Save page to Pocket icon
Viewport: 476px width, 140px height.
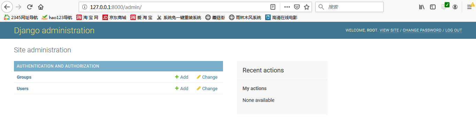[297, 7]
